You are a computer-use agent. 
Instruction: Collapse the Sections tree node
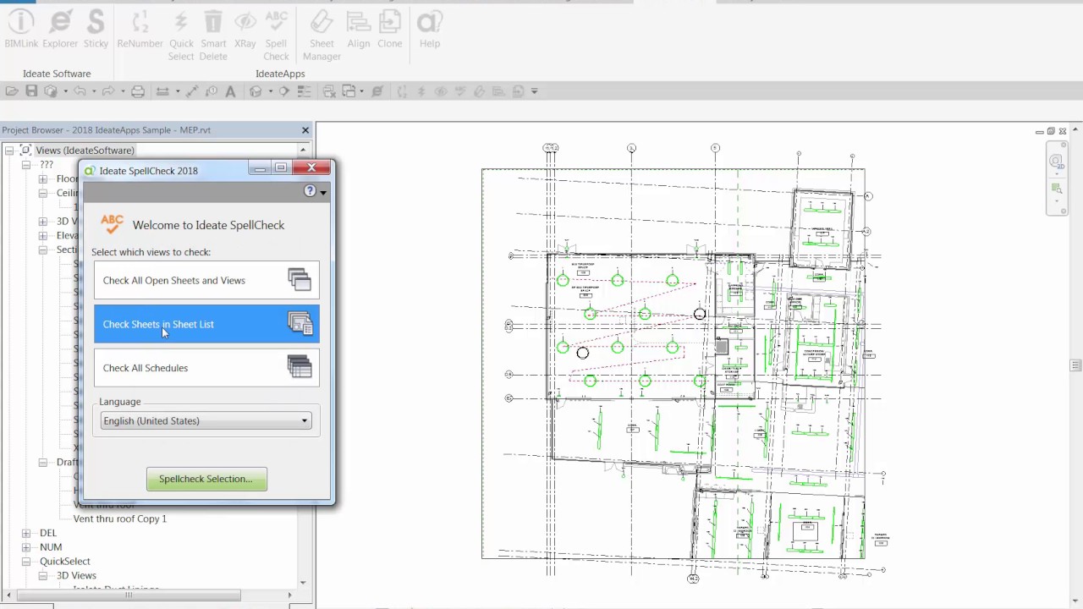(x=43, y=250)
